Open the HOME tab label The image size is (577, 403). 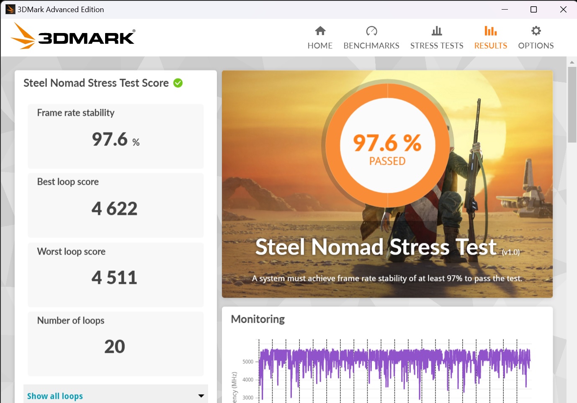click(320, 46)
